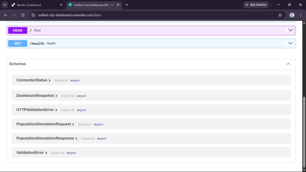Click the scrollbar up arrow
Image resolution: width=306 pixels, height=172 pixels.
click(304, 23)
